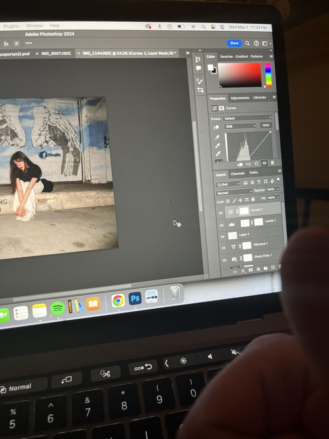Image resolution: width=329 pixels, height=439 pixels.
Task: Delete the Curves adjustment via Properties trash icon
Action: [272, 163]
